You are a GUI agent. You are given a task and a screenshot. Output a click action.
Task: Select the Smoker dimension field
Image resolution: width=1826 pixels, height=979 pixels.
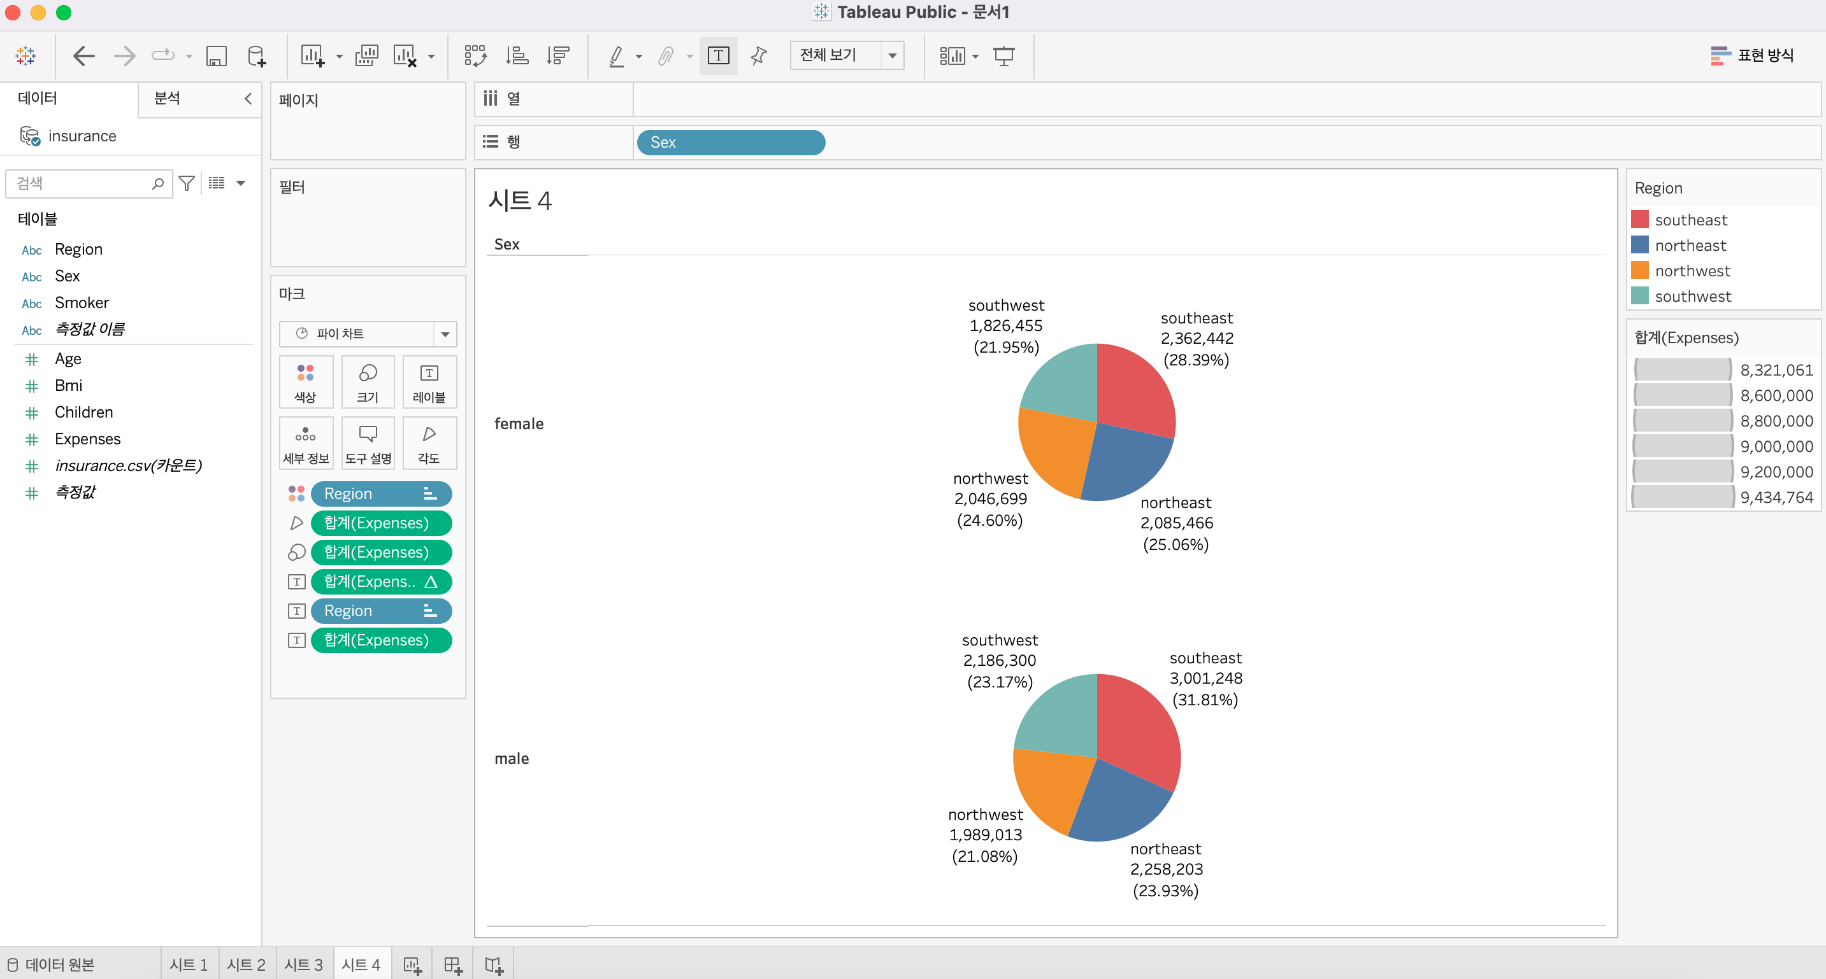click(82, 302)
